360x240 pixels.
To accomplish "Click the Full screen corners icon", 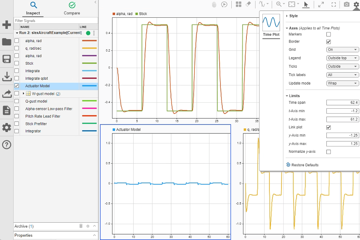I will click(334, 5).
